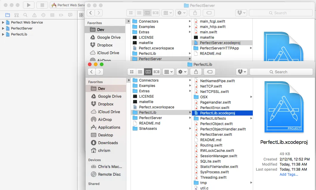Screen dimensions: 316x190
Task: Select AirDrop in PerfectLib window sidebar
Action: [x=106, y=119]
